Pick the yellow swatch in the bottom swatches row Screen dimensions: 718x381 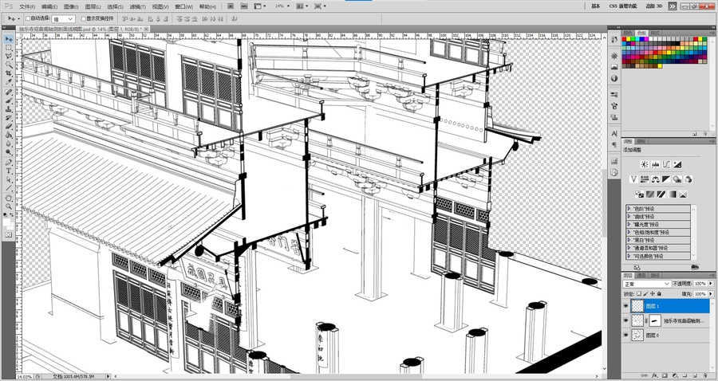click(x=660, y=66)
